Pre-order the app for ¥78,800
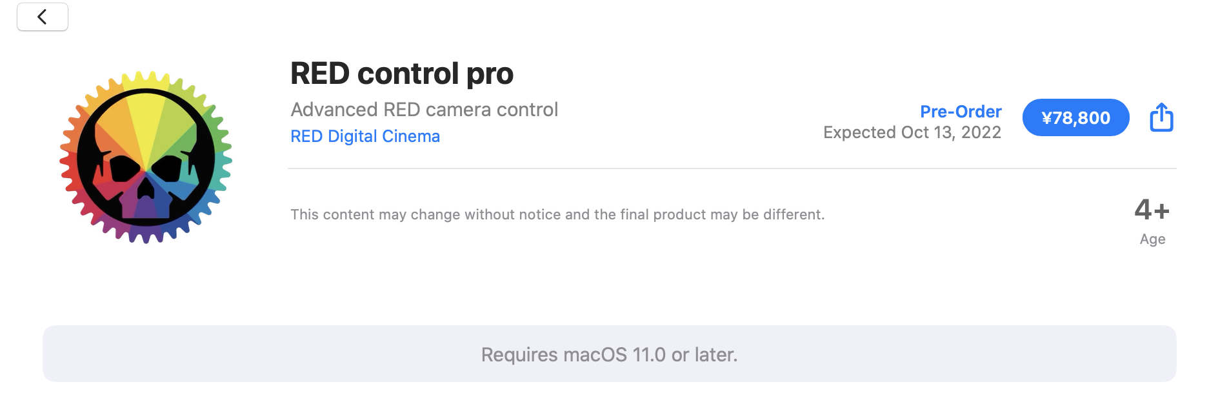The width and height of the screenshot is (1209, 413). click(x=1075, y=117)
